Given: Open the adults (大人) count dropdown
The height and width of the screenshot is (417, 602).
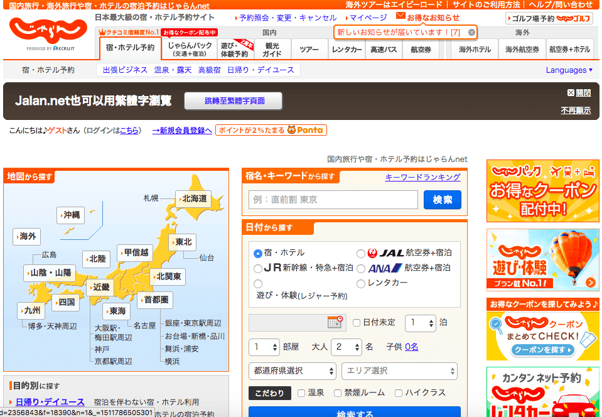Looking at the screenshot, I should click(x=347, y=347).
